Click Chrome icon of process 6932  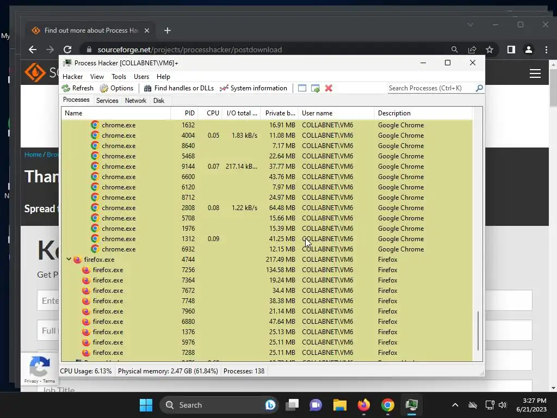point(95,249)
